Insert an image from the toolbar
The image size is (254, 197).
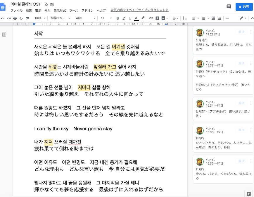pos(163,18)
